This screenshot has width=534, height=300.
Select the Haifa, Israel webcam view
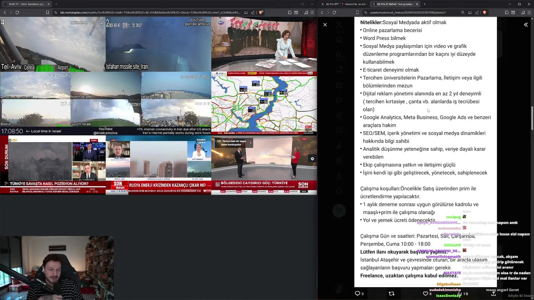tap(176, 113)
